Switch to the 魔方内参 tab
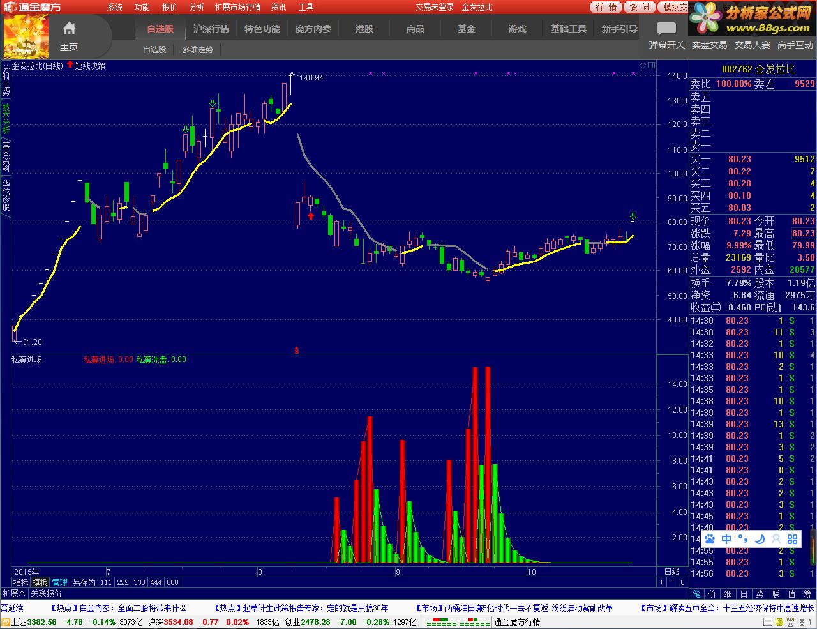The width and height of the screenshot is (817, 629). (313, 29)
